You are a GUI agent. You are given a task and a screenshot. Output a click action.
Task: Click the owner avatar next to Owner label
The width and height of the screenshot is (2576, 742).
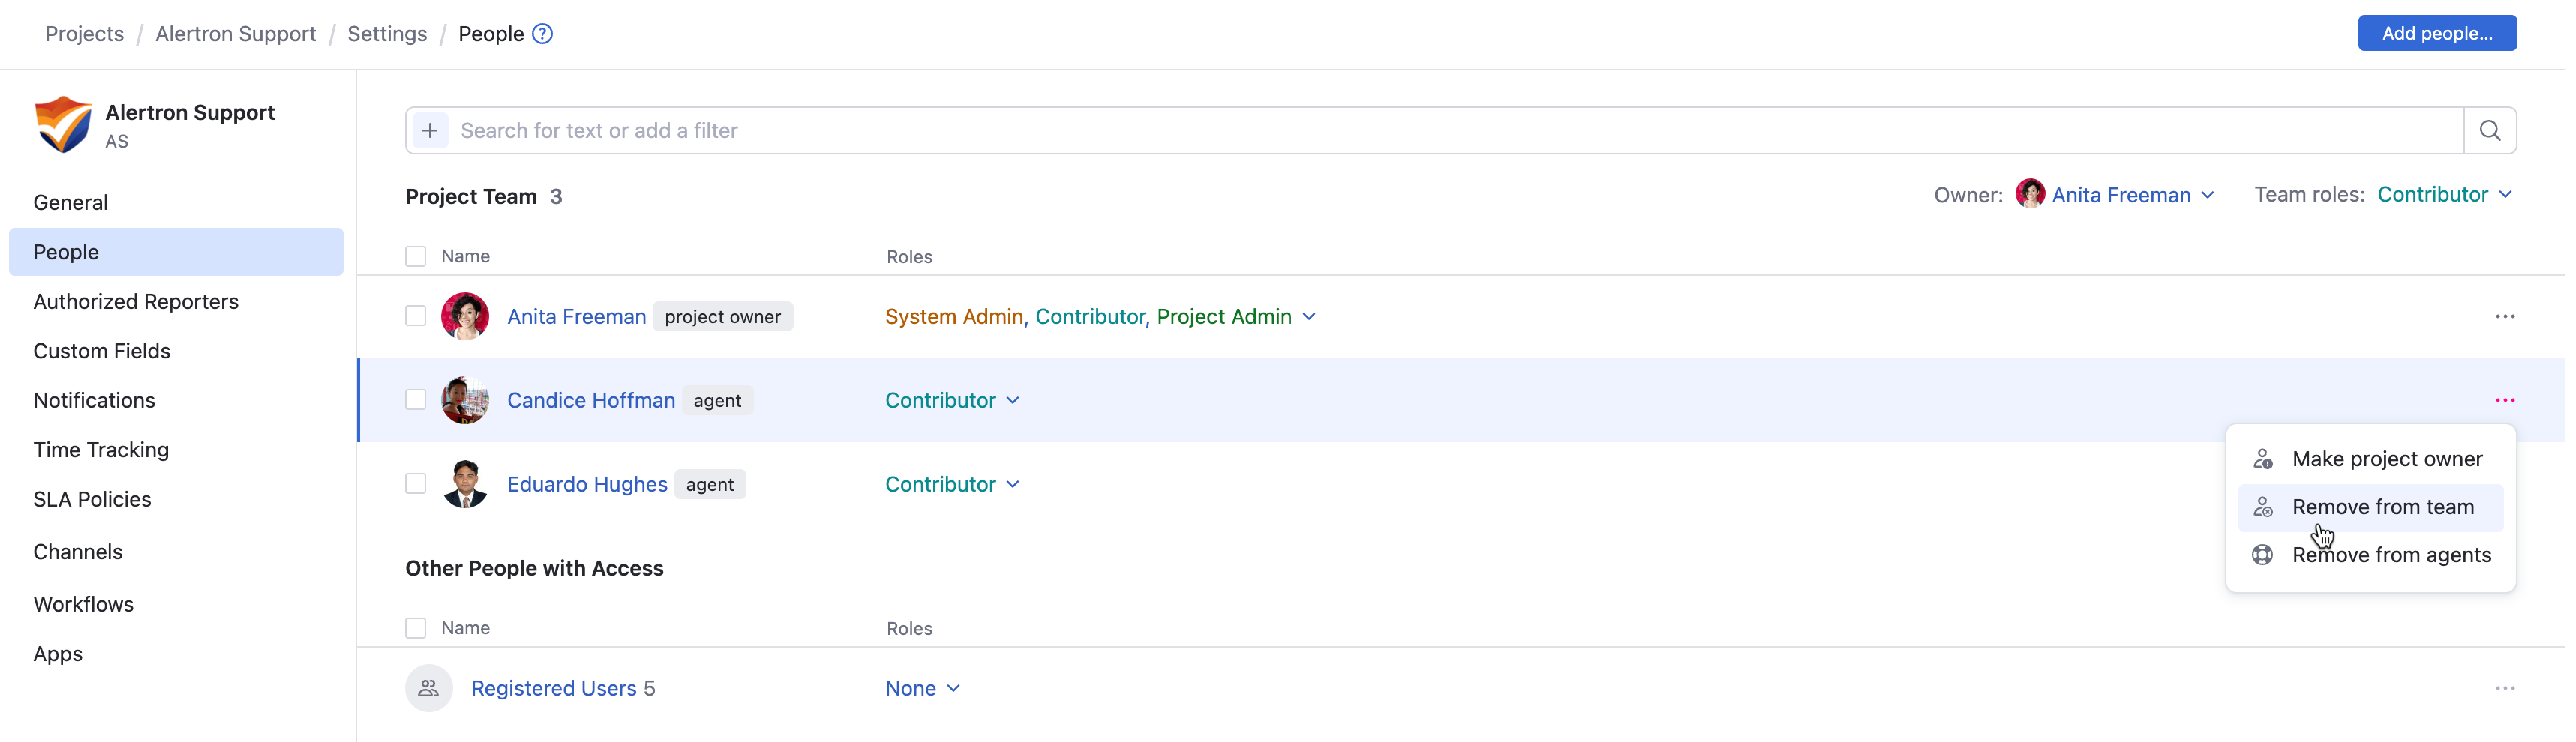pyautogui.click(x=2030, y=193)
